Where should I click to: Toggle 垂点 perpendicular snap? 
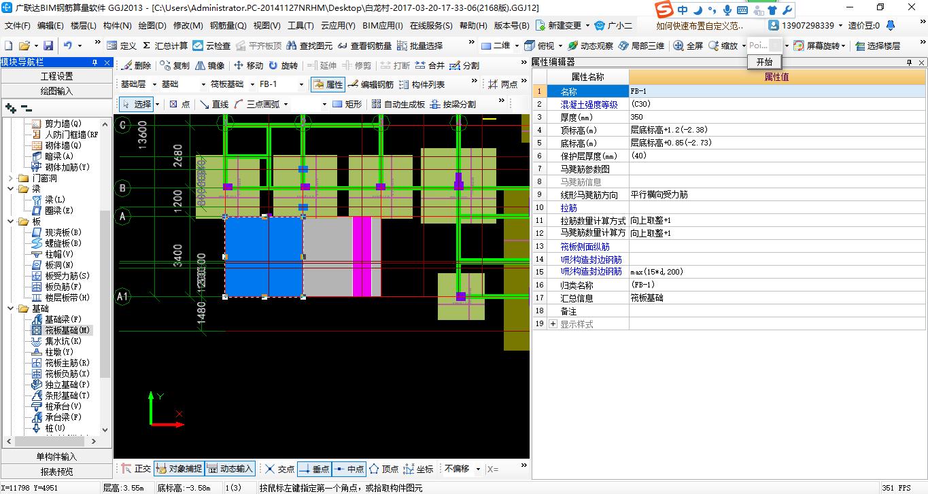click(x=314, y=469)
